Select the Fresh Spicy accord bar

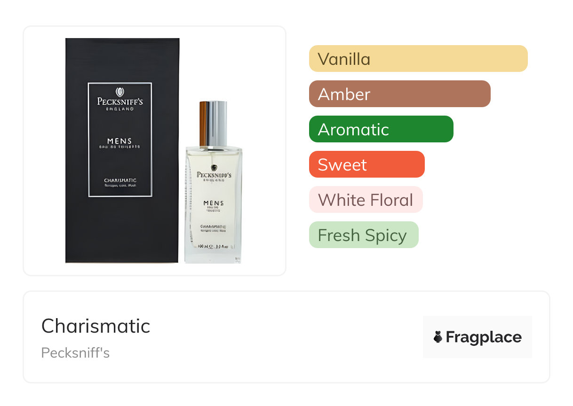[x=364, y=235]
